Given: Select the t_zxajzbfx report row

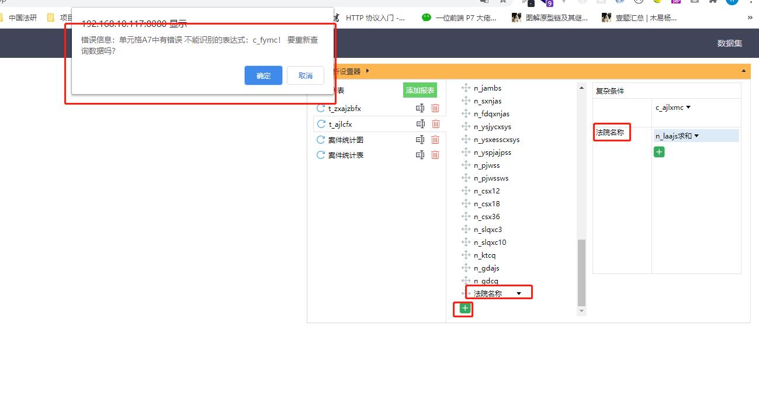Looking at the screenshot, I should 380,108.
